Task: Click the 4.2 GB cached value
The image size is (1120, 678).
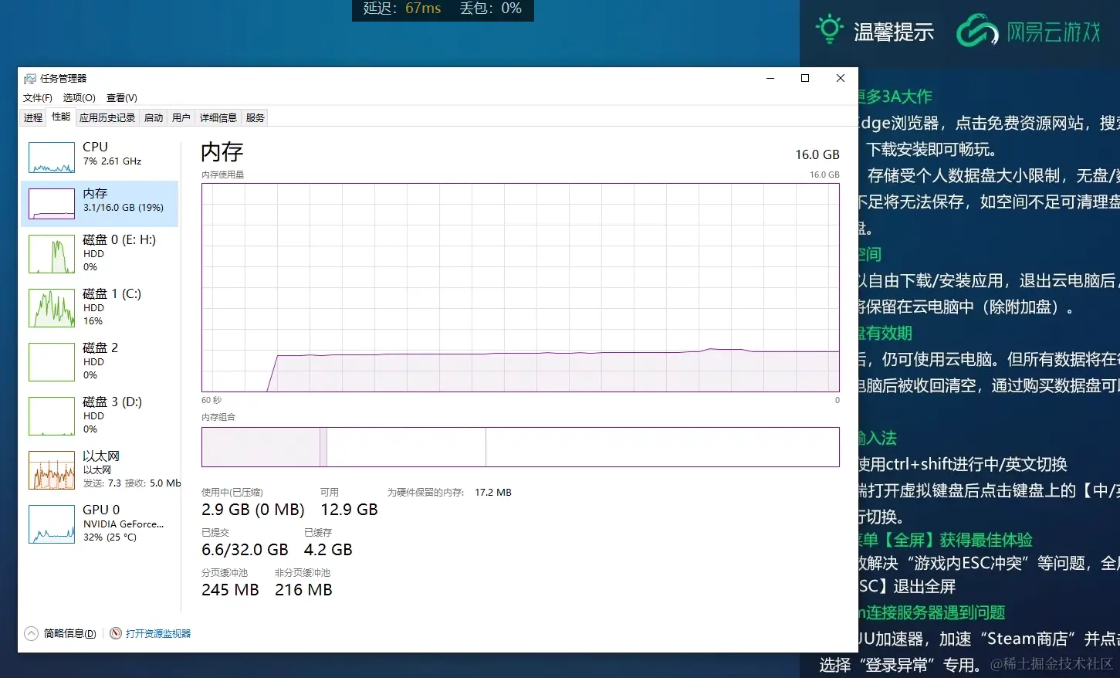Action: pos(328,550)
